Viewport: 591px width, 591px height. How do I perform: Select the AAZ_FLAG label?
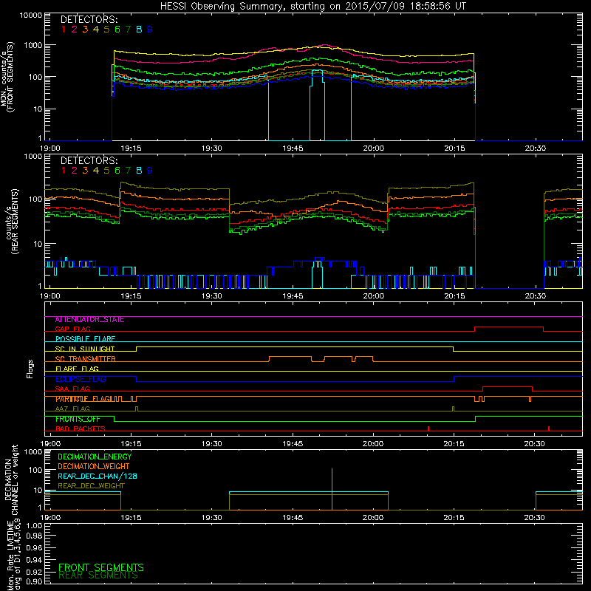pyautogui.click(x=72, y=409)
